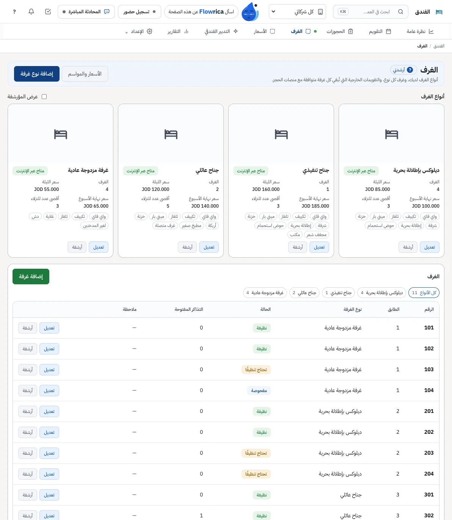Viewport: 452px width, 520px height.
Task: Archive the ديلوكس بإطلالة بحرية room type
Action: click(x=408, y=247)
